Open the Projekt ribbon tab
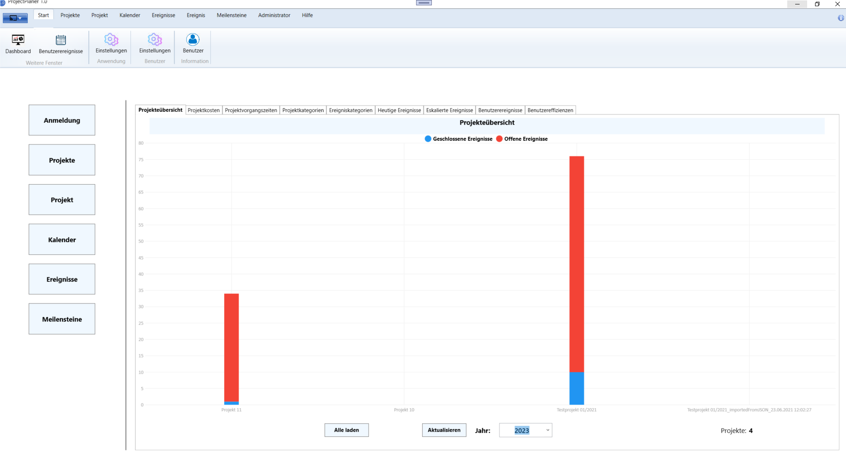Viewport: 846px width, 459px height. point(99,15)
